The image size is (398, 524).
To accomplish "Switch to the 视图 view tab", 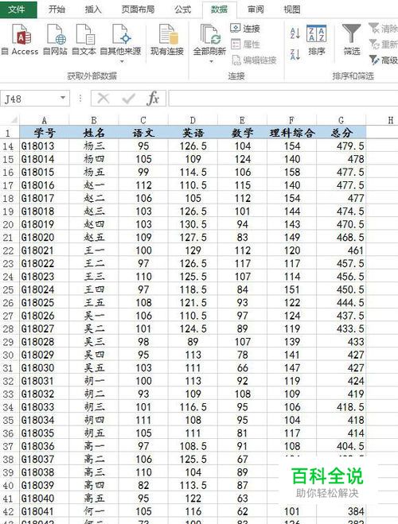I will tap(291, 10).
